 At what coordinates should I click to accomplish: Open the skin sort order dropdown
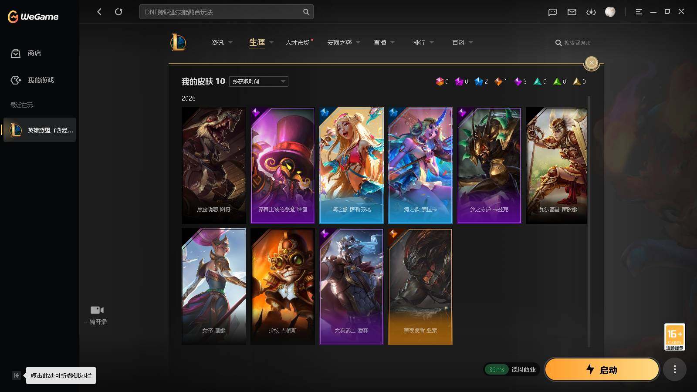(259, 81)
